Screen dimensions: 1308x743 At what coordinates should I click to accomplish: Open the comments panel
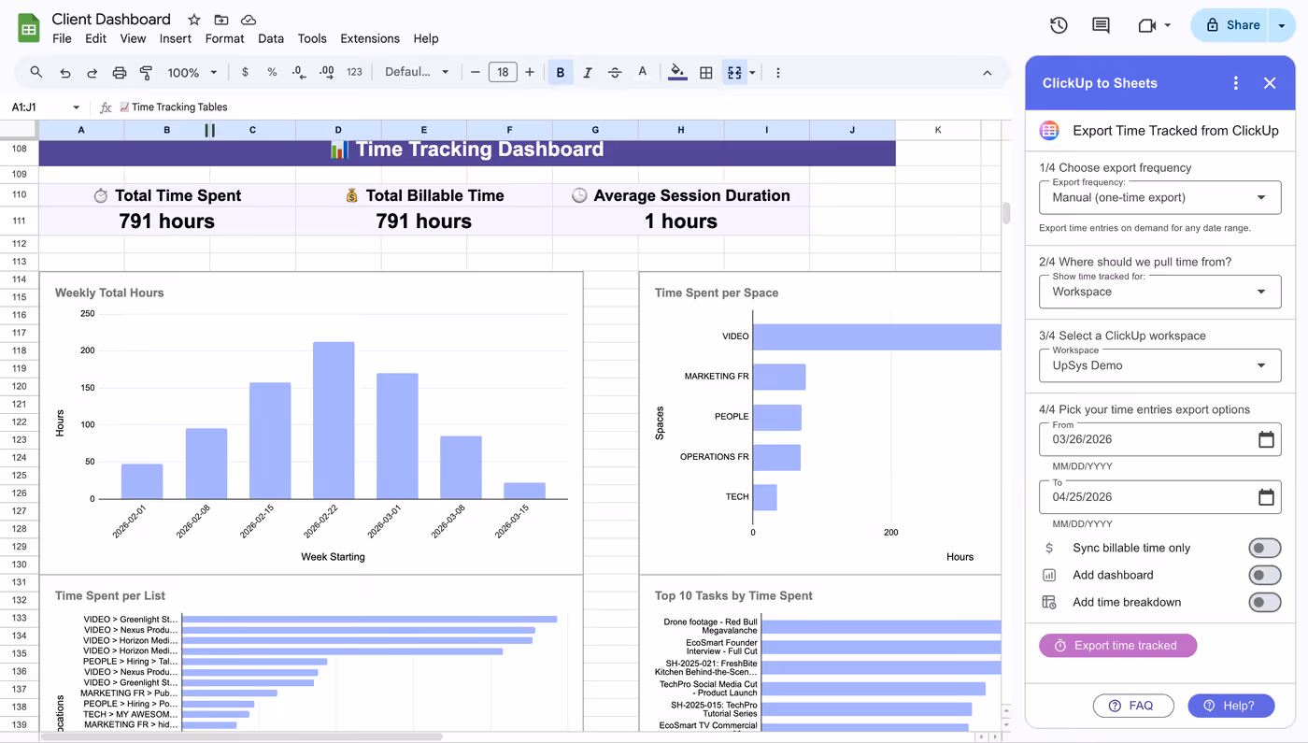click(1101, 25)
